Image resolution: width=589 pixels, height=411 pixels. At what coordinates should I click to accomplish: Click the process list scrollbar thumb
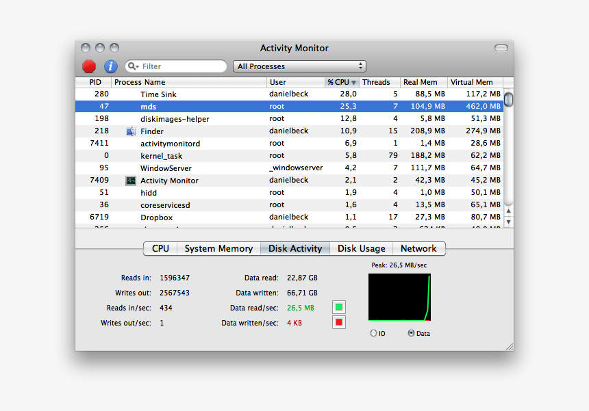[508, 99]
